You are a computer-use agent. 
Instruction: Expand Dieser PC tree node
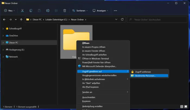click(3, 43)
